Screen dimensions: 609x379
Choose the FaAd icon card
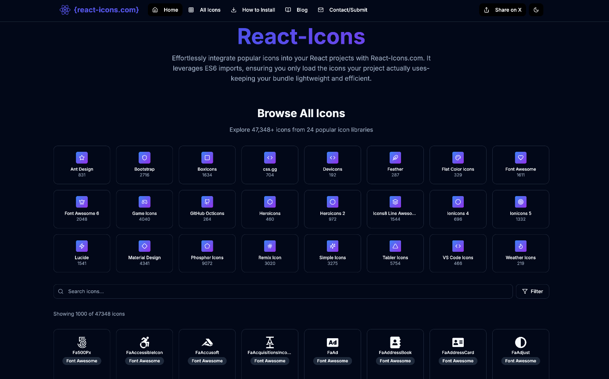point(333,354)
